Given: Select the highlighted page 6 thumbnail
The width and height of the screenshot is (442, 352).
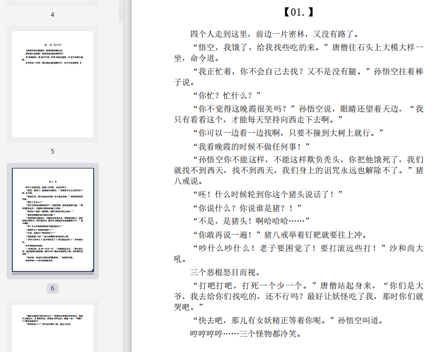Looking at the screenshot, I should (53, 220).
